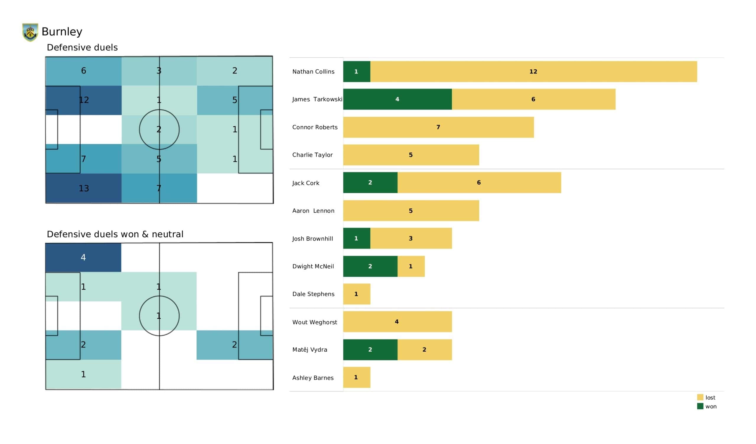Click the Burnley club crest icon
Image resolution: width=756 pixels, height=444 pixels.
30,32
